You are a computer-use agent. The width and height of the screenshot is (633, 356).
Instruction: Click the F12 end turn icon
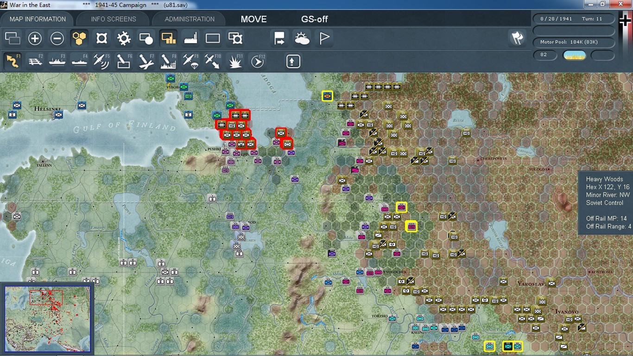pos(257,61)
